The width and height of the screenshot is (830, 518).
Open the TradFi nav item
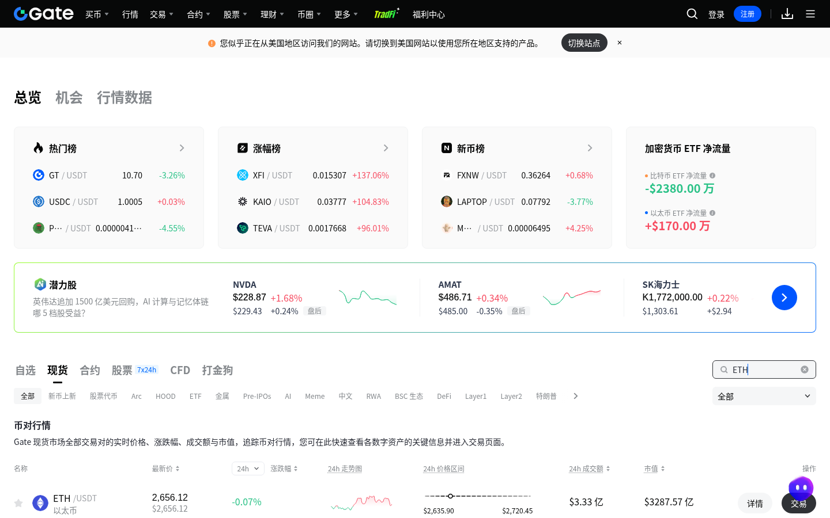tap(387, 13)
